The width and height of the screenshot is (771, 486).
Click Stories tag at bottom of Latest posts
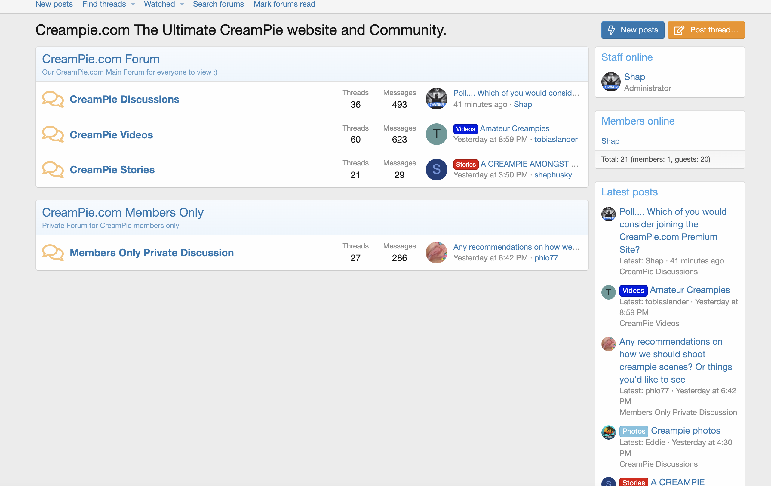click(633, 482)
